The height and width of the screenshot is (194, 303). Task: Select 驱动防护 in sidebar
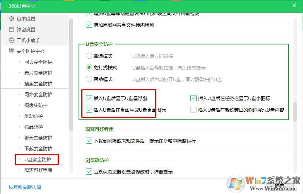click(34, 116)
